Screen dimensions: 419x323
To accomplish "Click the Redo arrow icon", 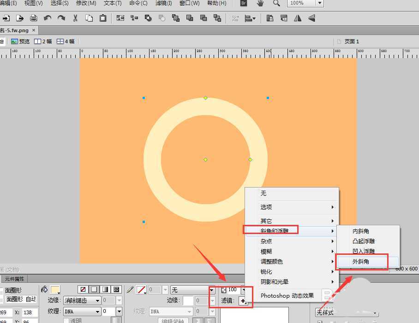I will [60, 18].
